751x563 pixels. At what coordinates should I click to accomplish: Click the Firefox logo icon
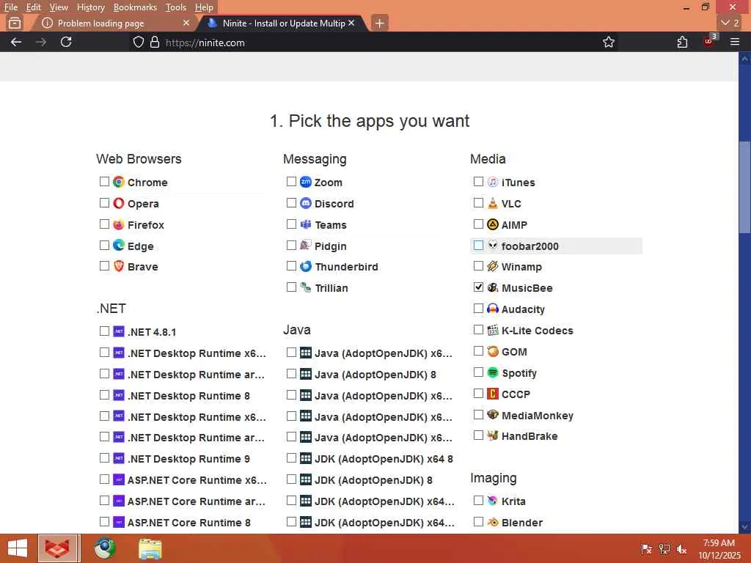point(118,224)
